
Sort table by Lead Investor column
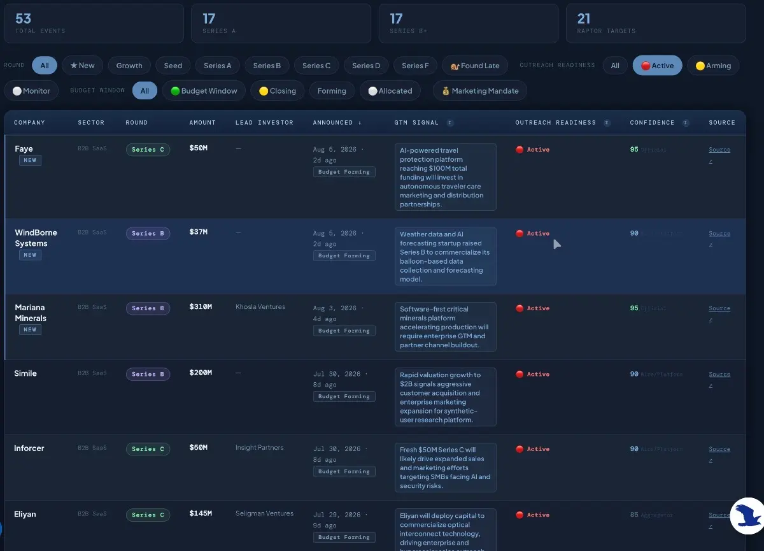pyautogui.click(x=264, y=123)
